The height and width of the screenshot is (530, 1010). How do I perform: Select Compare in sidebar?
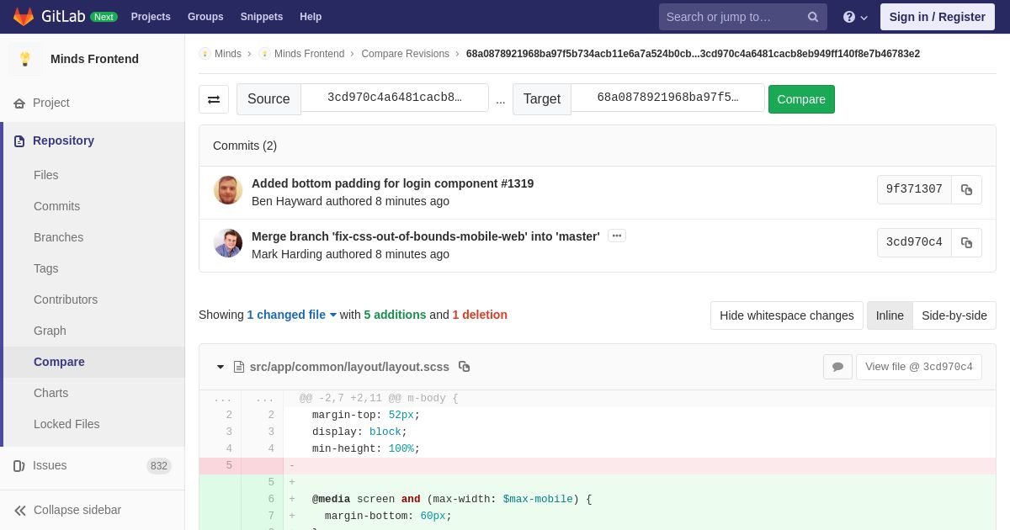point(59,362)
